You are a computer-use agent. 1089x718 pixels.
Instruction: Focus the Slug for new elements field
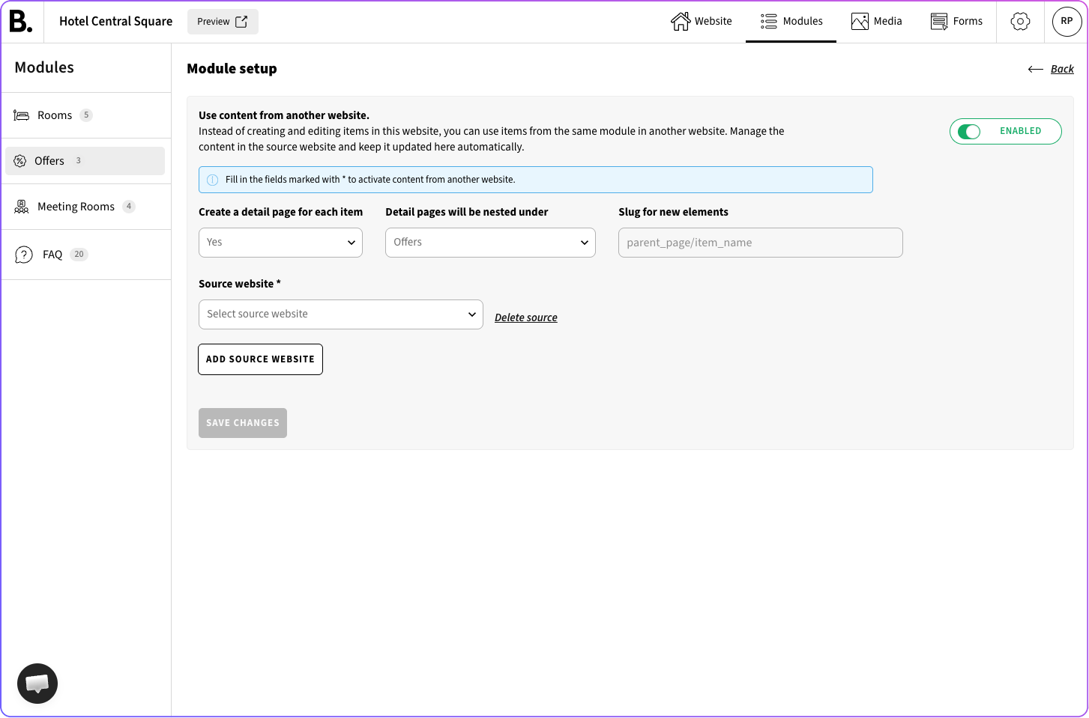pyautogui.click(x=760, y=243)
